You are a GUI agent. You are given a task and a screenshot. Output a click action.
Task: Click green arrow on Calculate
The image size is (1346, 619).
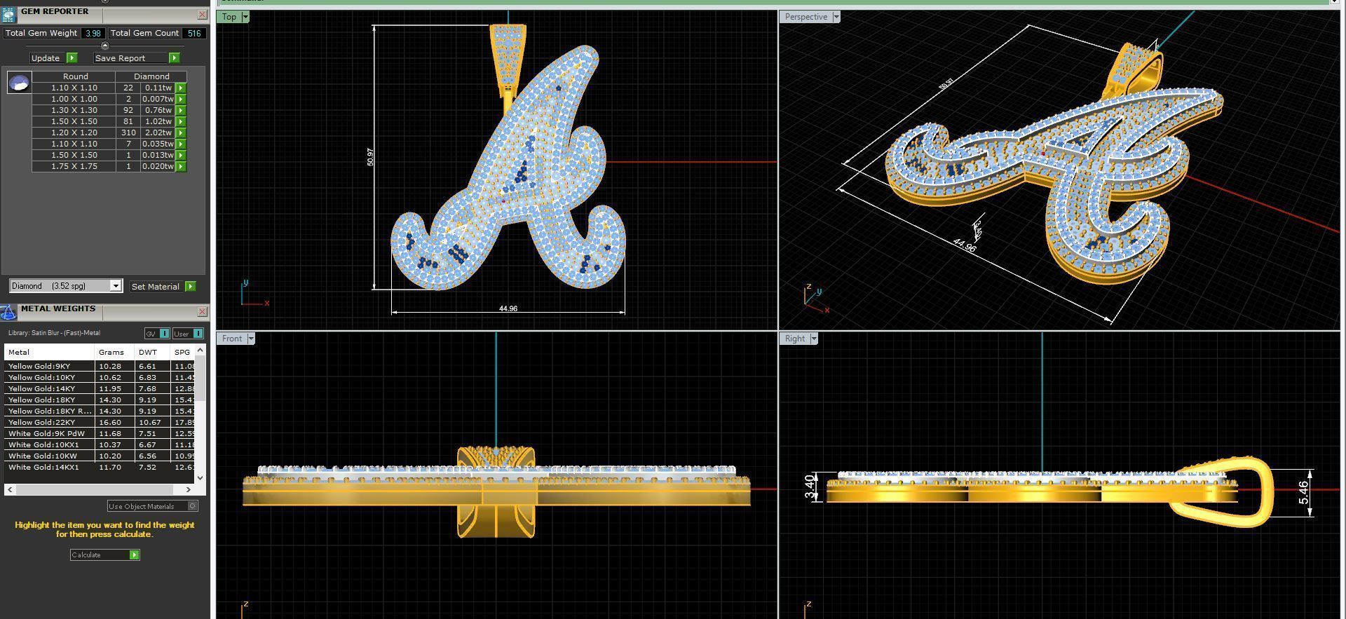(x=134, y=555)
